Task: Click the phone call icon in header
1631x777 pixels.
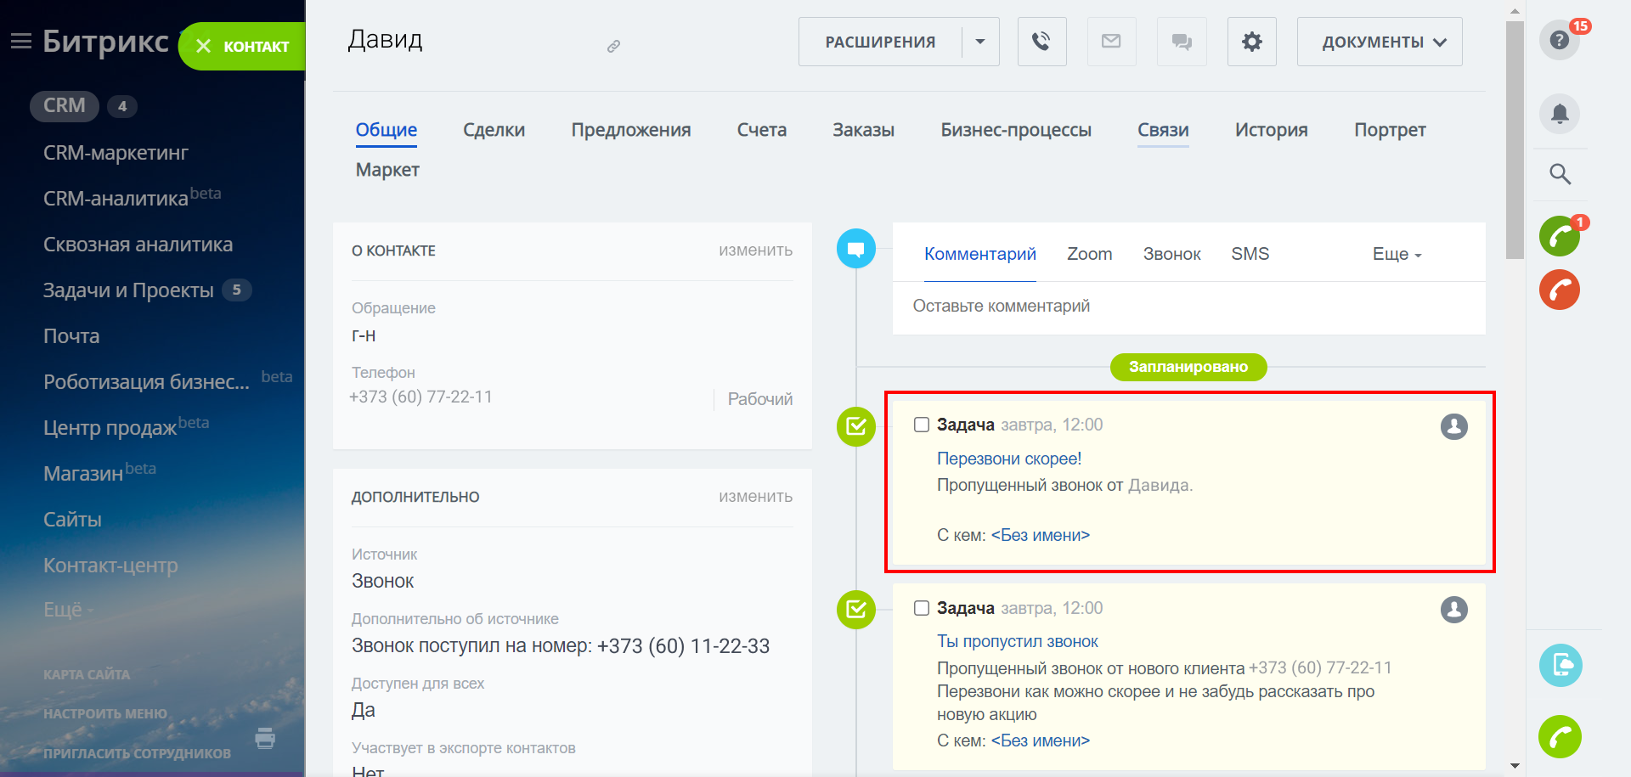Action: [x=1041, y=42]
